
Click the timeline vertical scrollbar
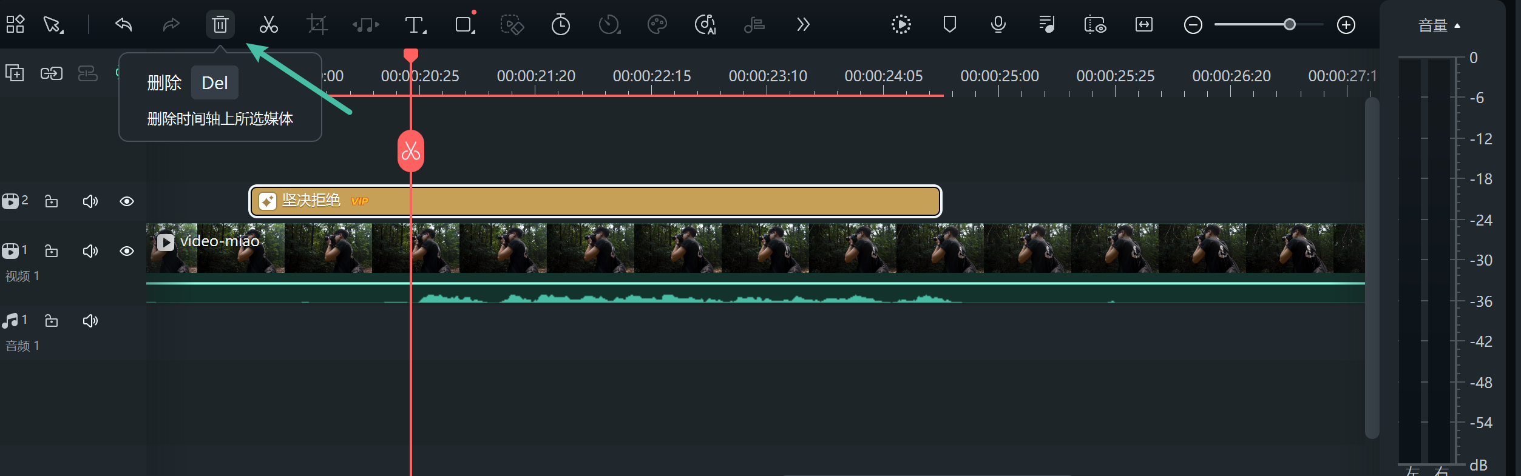1372,267
